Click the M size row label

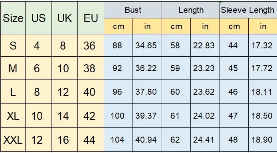click(x=13, y=68)
